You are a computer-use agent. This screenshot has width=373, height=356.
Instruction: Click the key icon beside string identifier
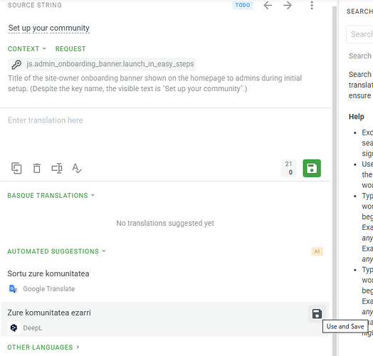[x=16, y=64]
